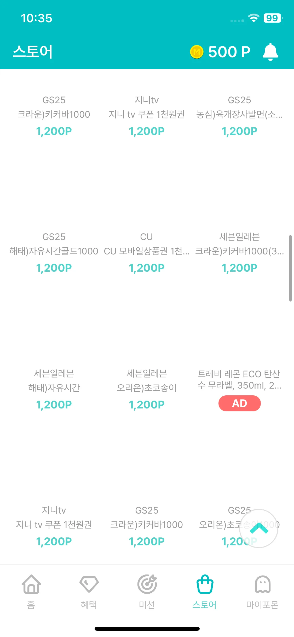The height and width of the screenshot is (637, 294).
Task: Click the 500 P points balance
Action: coord(229,52)
